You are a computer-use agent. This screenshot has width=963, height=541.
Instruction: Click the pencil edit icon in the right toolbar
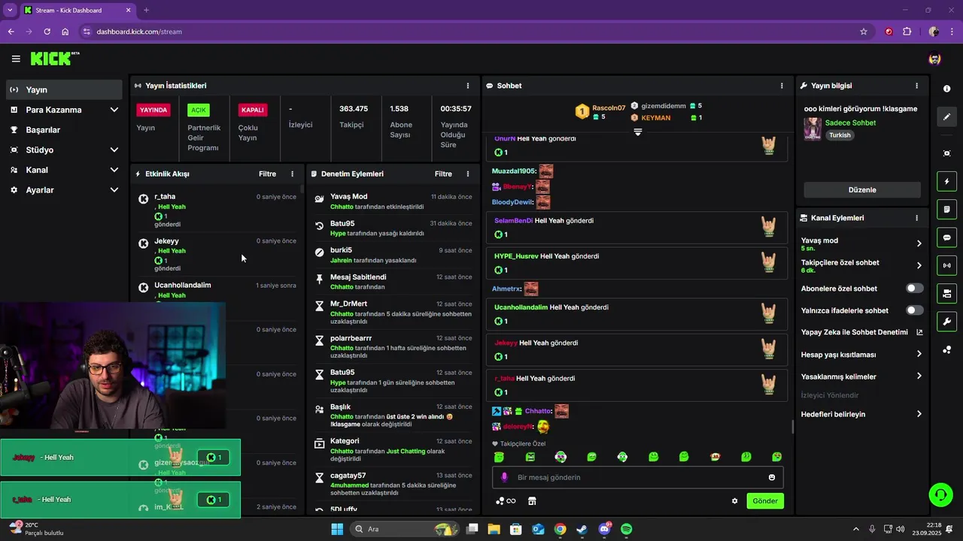tap(946, 117)
